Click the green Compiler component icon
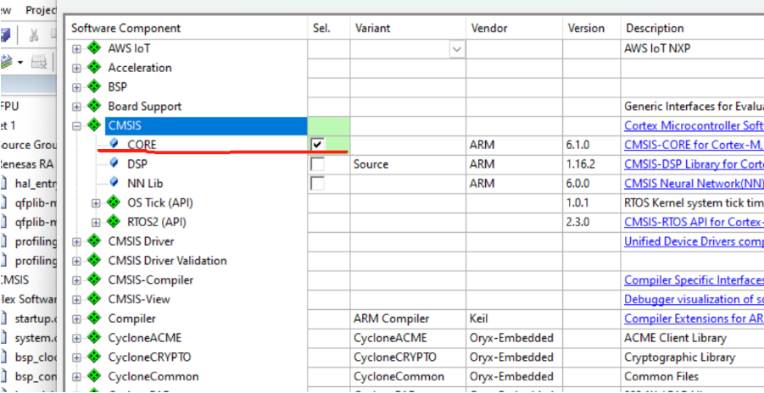Screen dimensions: 764x393 (94, 318)
